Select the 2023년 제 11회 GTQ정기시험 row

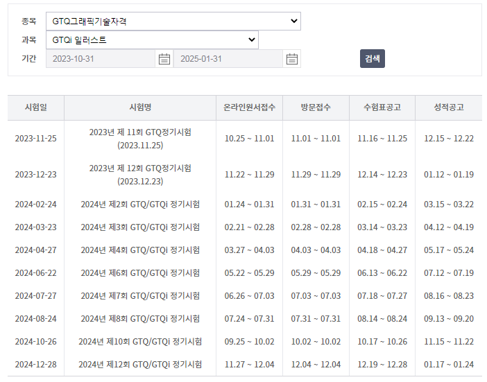(140, 139)
